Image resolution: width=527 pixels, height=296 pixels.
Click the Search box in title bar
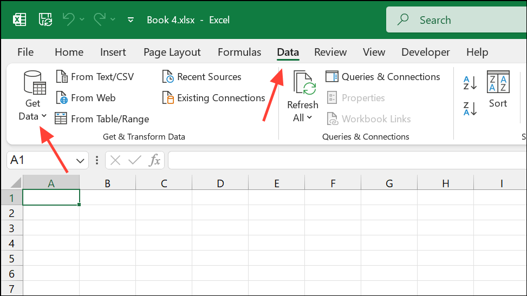tap(457, 20)
